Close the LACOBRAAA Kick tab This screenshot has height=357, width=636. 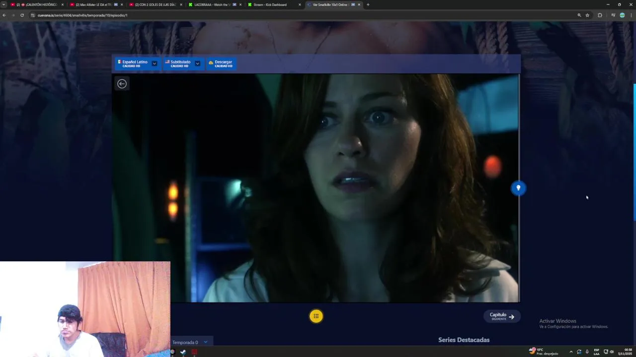[240, 4]
